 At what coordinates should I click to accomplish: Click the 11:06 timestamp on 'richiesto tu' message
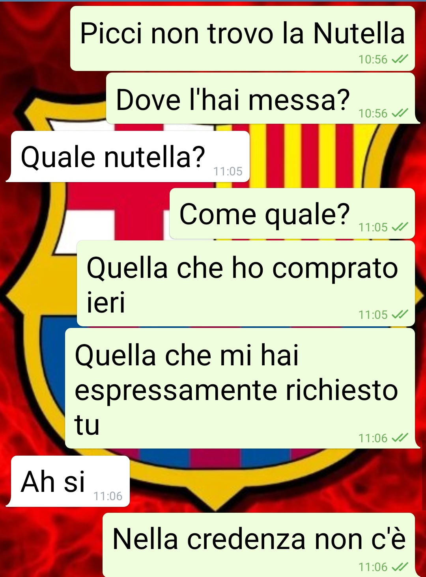click(x=373, y=438)
